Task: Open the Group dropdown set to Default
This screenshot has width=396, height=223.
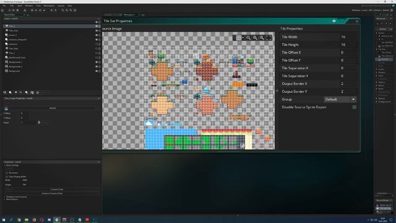Action: point(340,99)
